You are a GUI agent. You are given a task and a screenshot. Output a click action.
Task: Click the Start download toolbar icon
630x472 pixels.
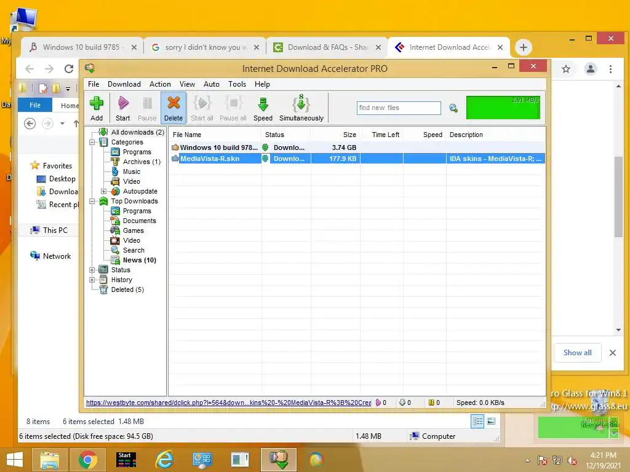[123, 108]
